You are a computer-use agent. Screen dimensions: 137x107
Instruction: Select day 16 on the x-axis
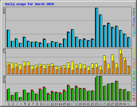click(68, 104)
